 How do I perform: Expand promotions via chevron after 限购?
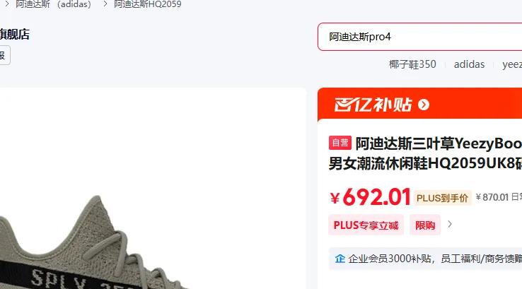450,224
